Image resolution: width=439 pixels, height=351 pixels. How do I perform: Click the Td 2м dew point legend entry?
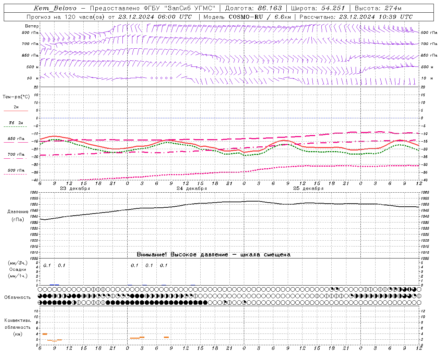(16, 123)
